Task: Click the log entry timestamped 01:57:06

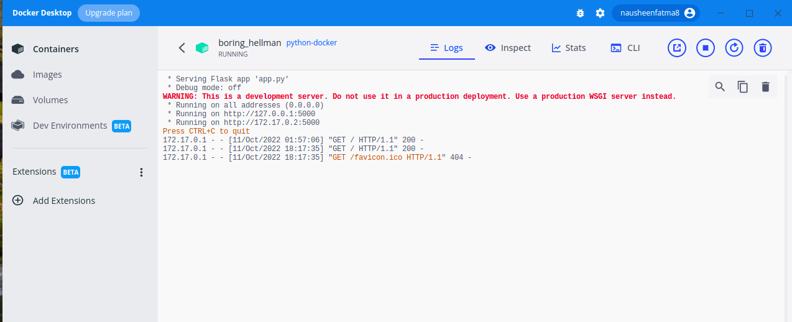Action: (x=293, y=140)
